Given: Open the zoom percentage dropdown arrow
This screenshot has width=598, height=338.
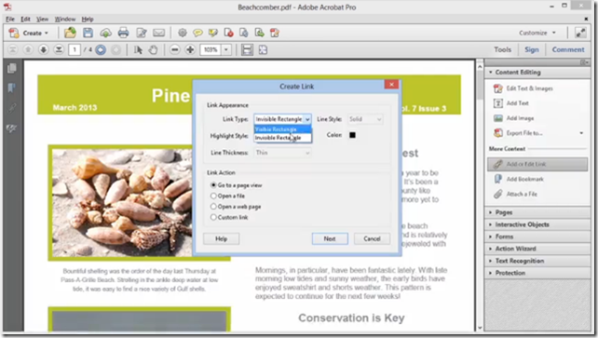Looking at the screenshot, I should [x=226, y=50].
